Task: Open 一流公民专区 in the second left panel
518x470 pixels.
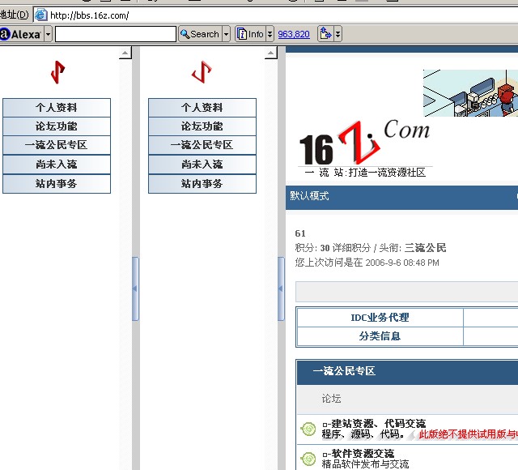Action: (202, 145)
